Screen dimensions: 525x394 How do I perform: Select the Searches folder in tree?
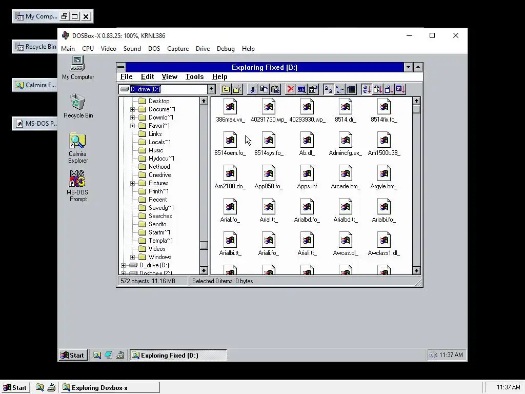pos(155,216)
